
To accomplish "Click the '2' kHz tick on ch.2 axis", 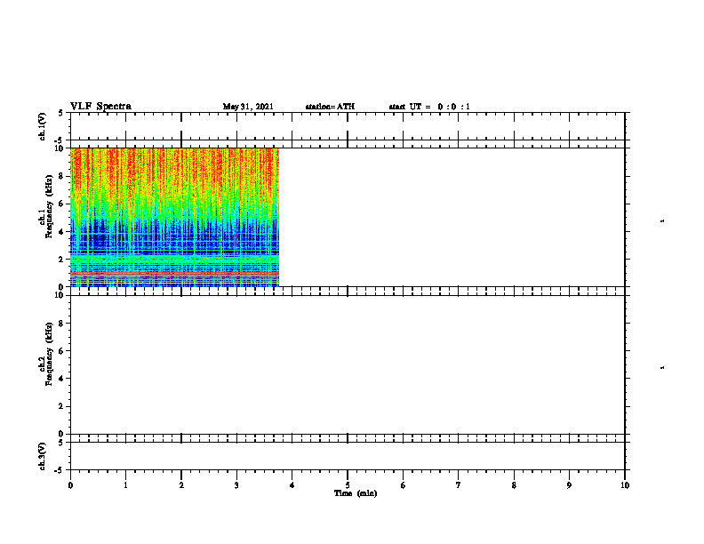I will 61,406.
